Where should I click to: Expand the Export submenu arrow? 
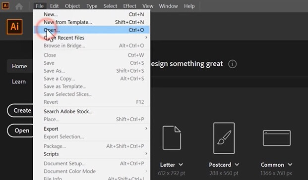[146, 129]
